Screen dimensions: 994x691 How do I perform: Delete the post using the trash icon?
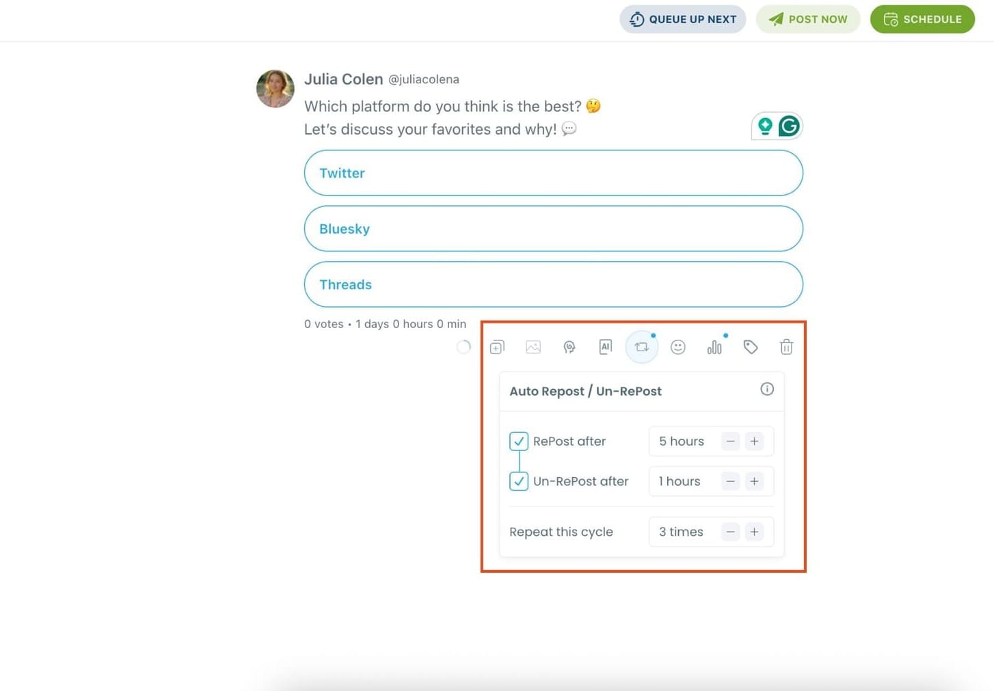coord(786,347)
